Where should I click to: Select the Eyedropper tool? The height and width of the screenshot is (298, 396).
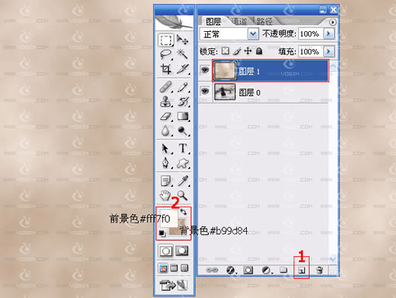(x=183, y=181)
